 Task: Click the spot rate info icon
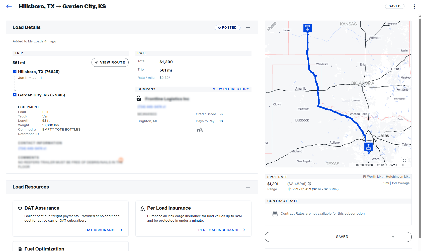pos(309,184)
